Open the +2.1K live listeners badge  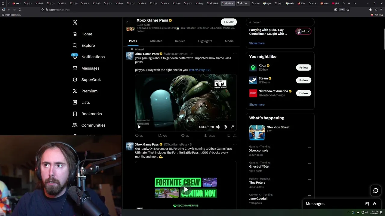(303, 31)
